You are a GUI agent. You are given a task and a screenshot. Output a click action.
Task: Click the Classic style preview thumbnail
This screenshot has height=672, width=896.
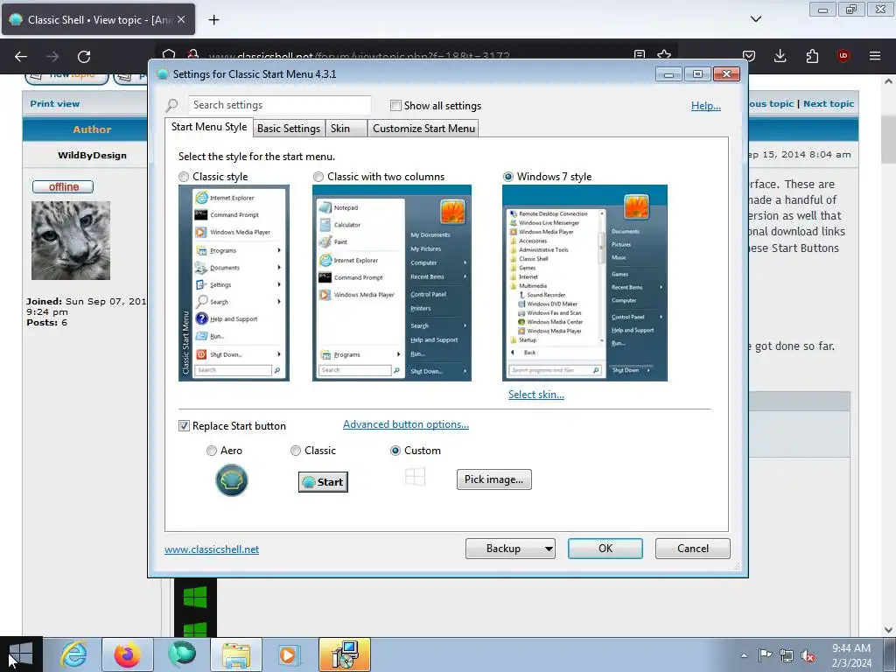[234, 283]
